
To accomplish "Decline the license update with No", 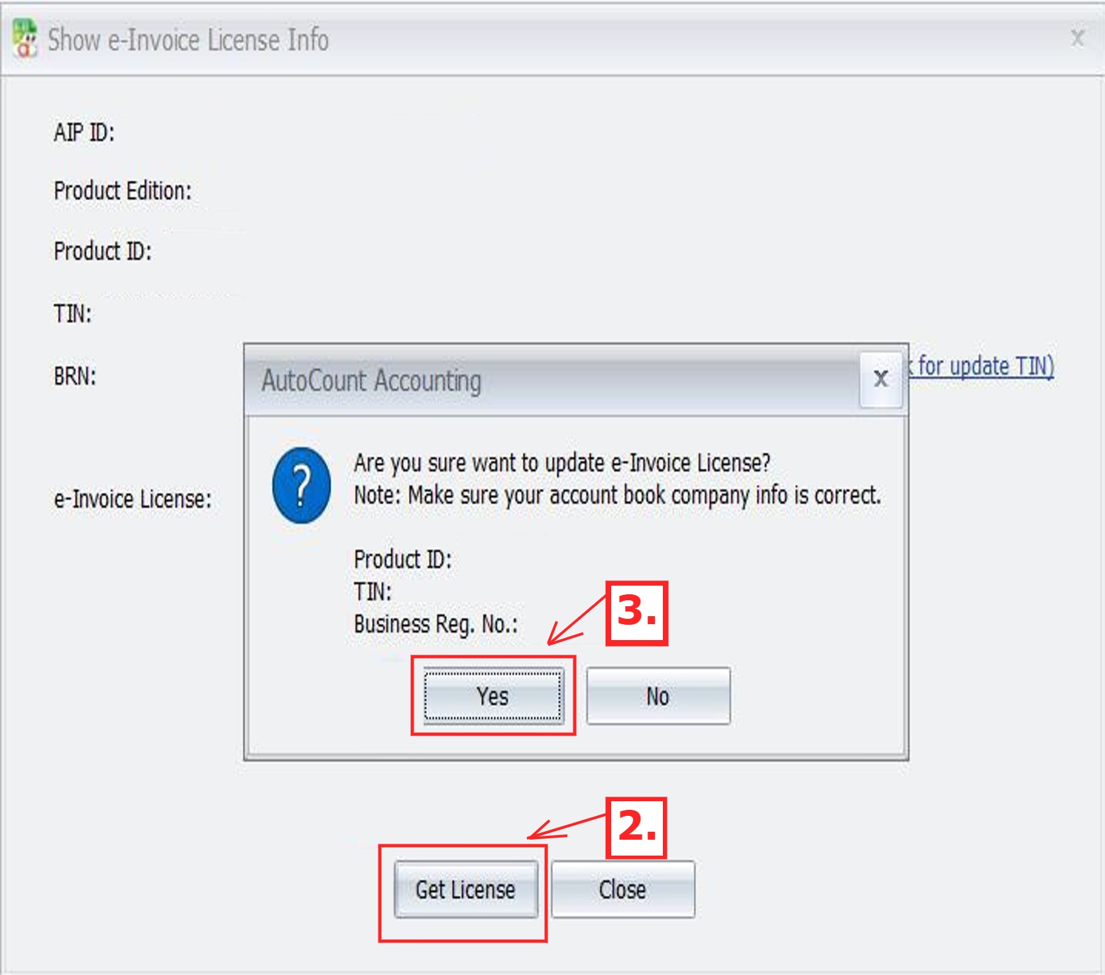I will [658, 696].
